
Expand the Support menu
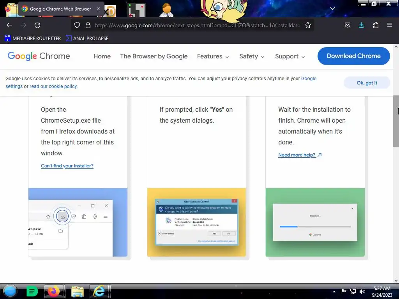[290, 56]
